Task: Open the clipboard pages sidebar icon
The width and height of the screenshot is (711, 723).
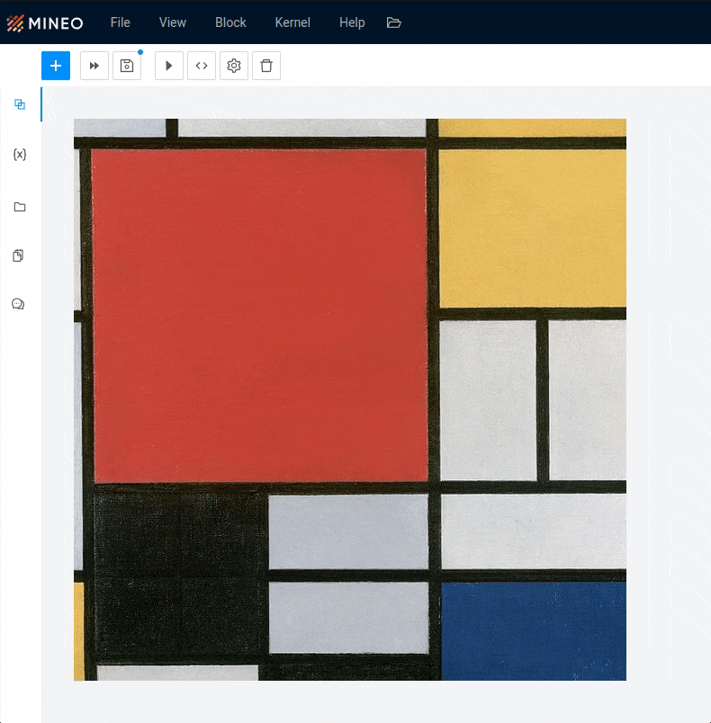Action: [x=18, y=255]
